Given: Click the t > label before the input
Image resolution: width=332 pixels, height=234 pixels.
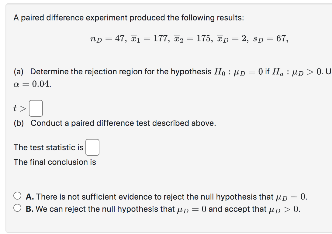Looking at the screenshot, I should (x=19, y=108).
